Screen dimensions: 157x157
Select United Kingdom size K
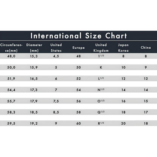[101, 68]
